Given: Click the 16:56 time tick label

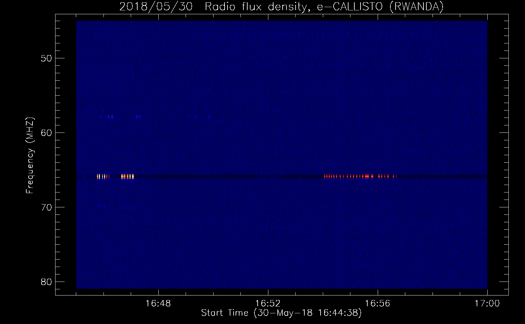Looking at the screenshot, I should point(378,304).
